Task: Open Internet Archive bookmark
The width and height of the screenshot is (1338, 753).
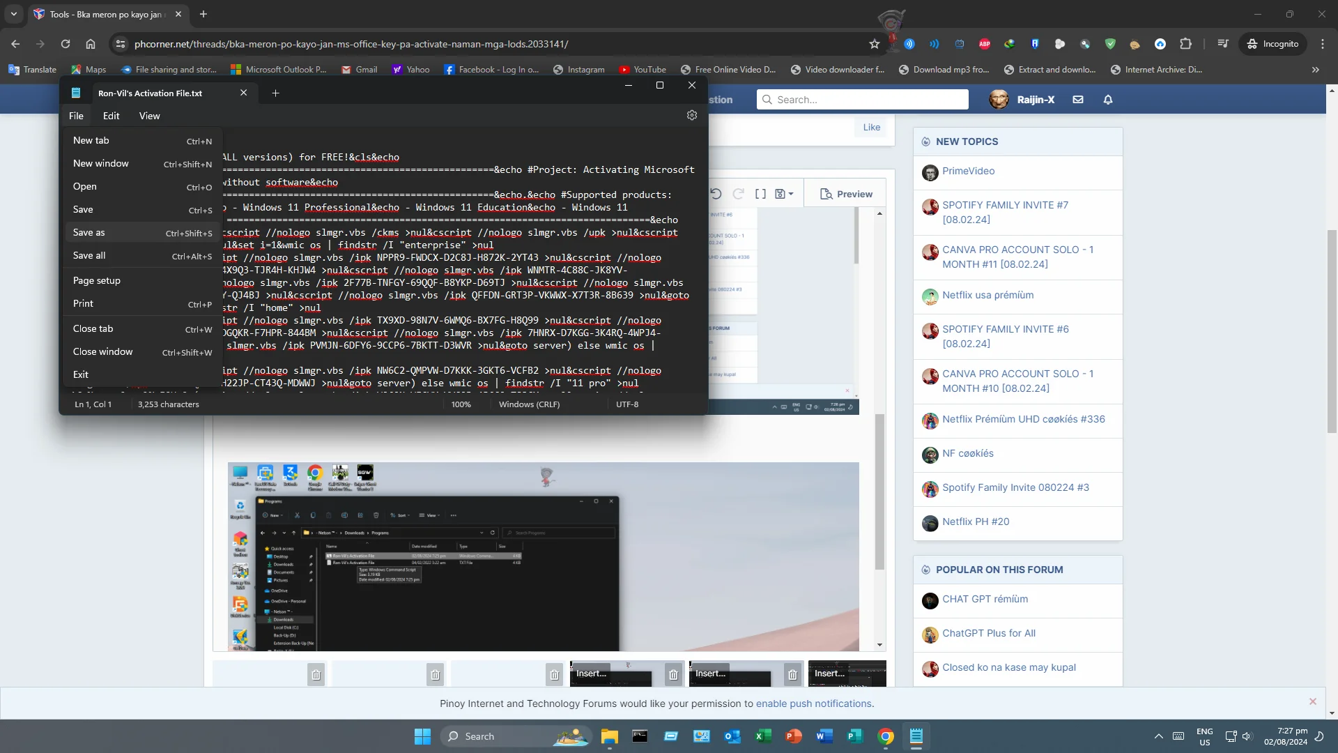Action: (1156, 70)
